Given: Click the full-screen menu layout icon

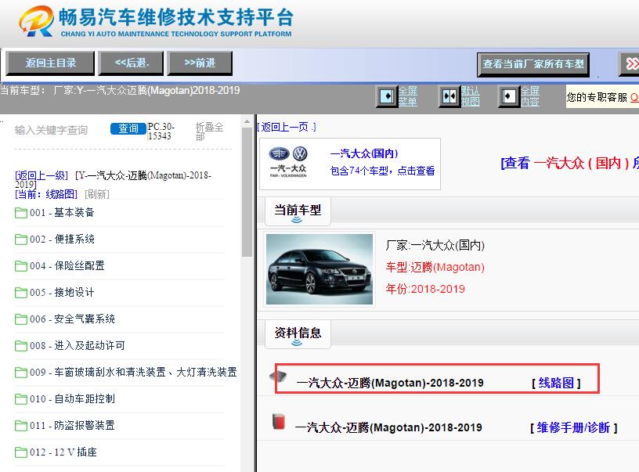Looking at the screenshot, I should point(386,96).
